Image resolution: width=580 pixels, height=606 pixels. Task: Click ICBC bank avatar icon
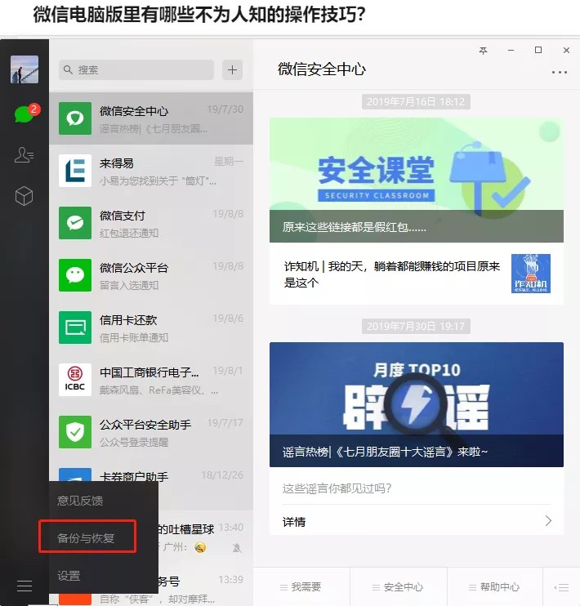(75, 380)
